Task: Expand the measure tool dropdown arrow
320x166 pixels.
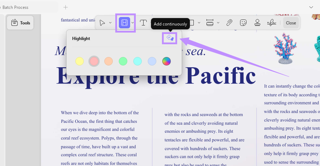Action: [x=218, y=23]
